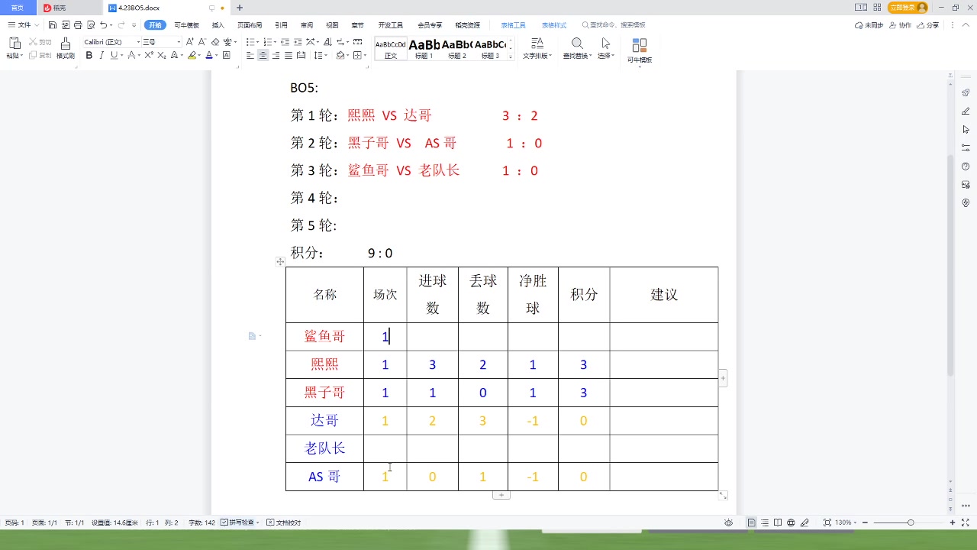
Task: Toggle document proofreading in status bar
Action: click(x=284, y=522)
